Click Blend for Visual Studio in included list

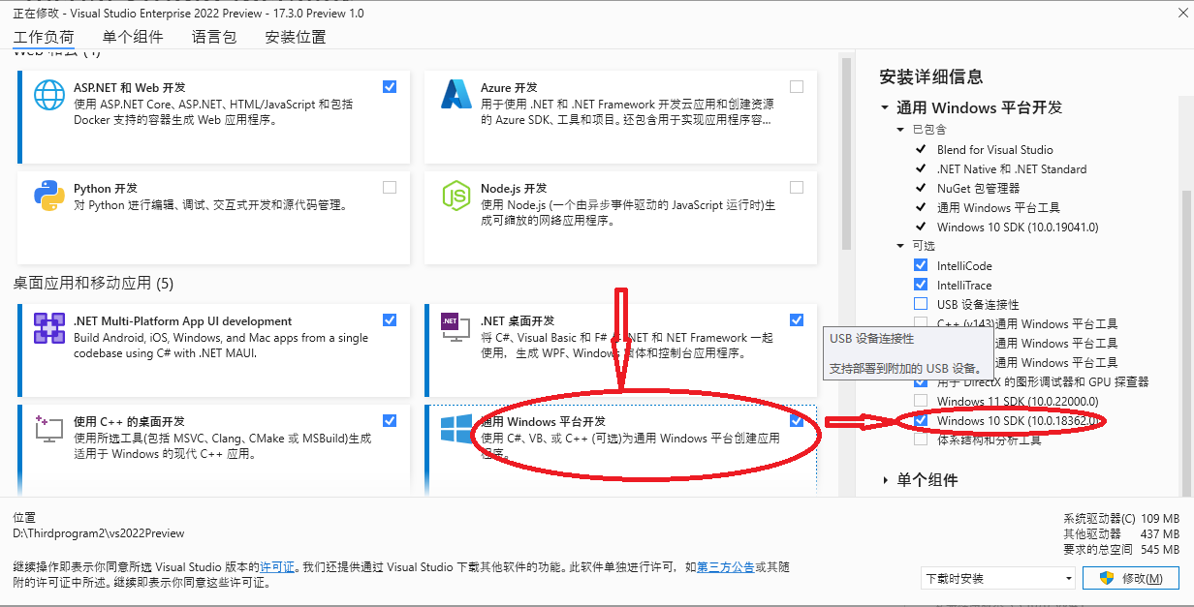point(995,149)
